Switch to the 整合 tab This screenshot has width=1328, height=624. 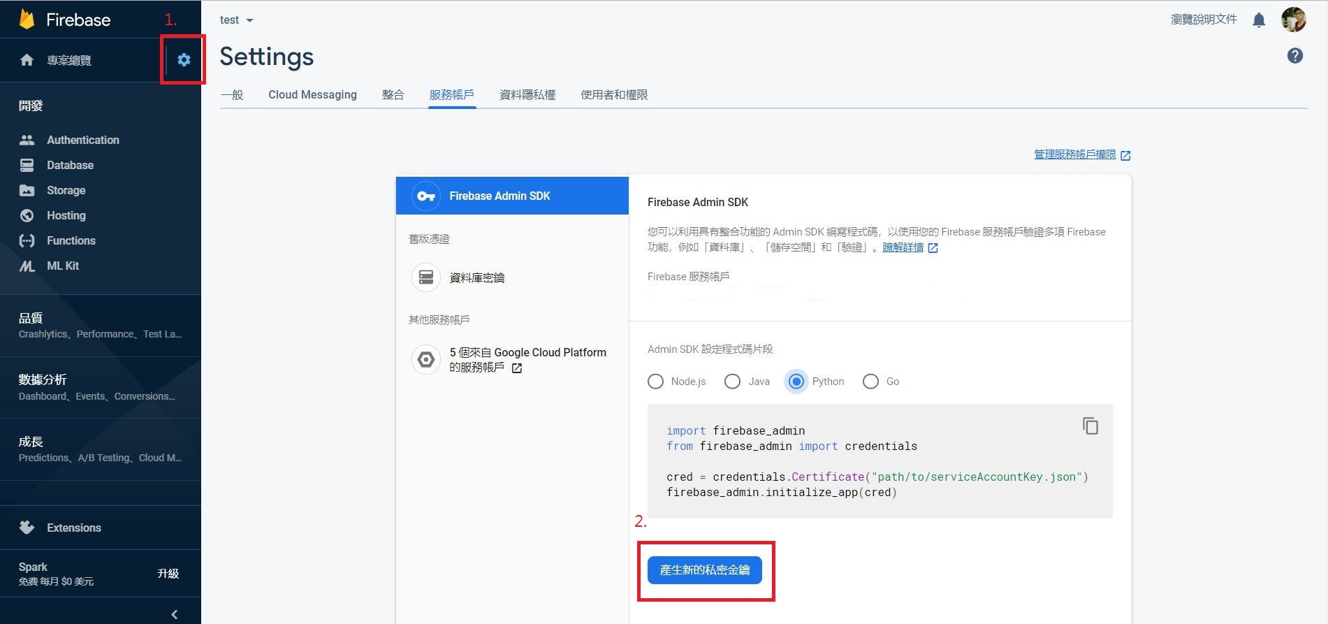pos(393,94)
